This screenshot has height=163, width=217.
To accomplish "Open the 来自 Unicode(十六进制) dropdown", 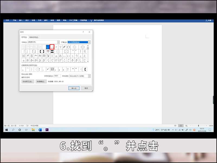I will (89, 76).
